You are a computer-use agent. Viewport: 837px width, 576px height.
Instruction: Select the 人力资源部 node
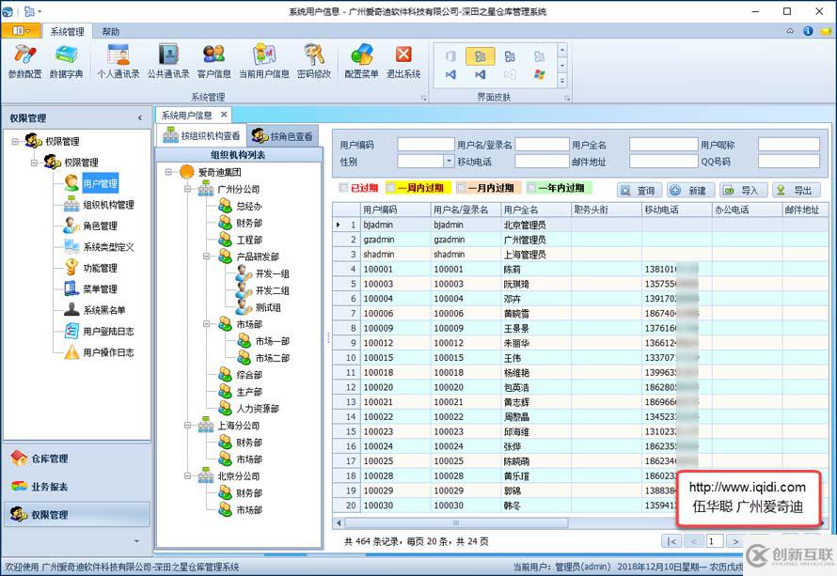click(258, 409)
